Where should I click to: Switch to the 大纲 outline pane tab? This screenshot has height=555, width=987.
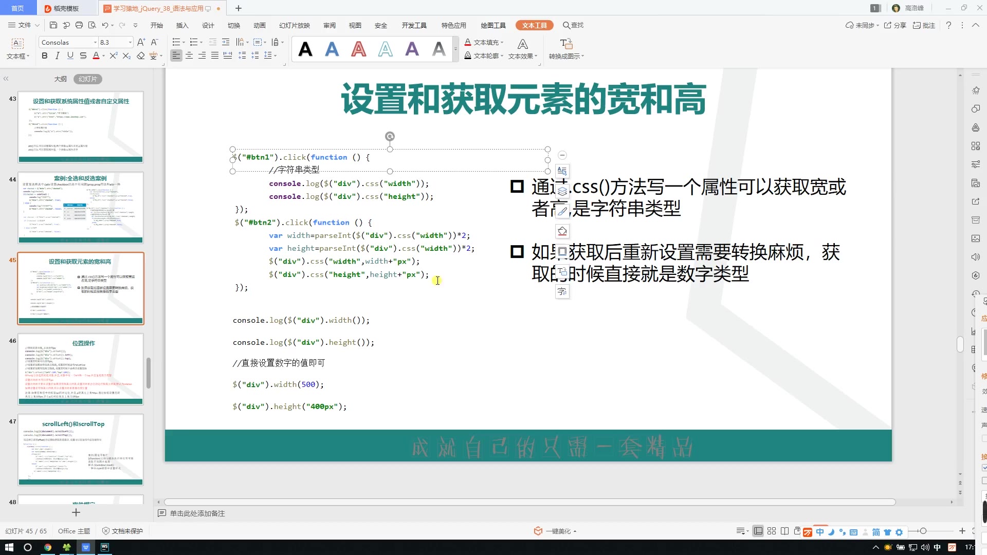pos(61,79)
